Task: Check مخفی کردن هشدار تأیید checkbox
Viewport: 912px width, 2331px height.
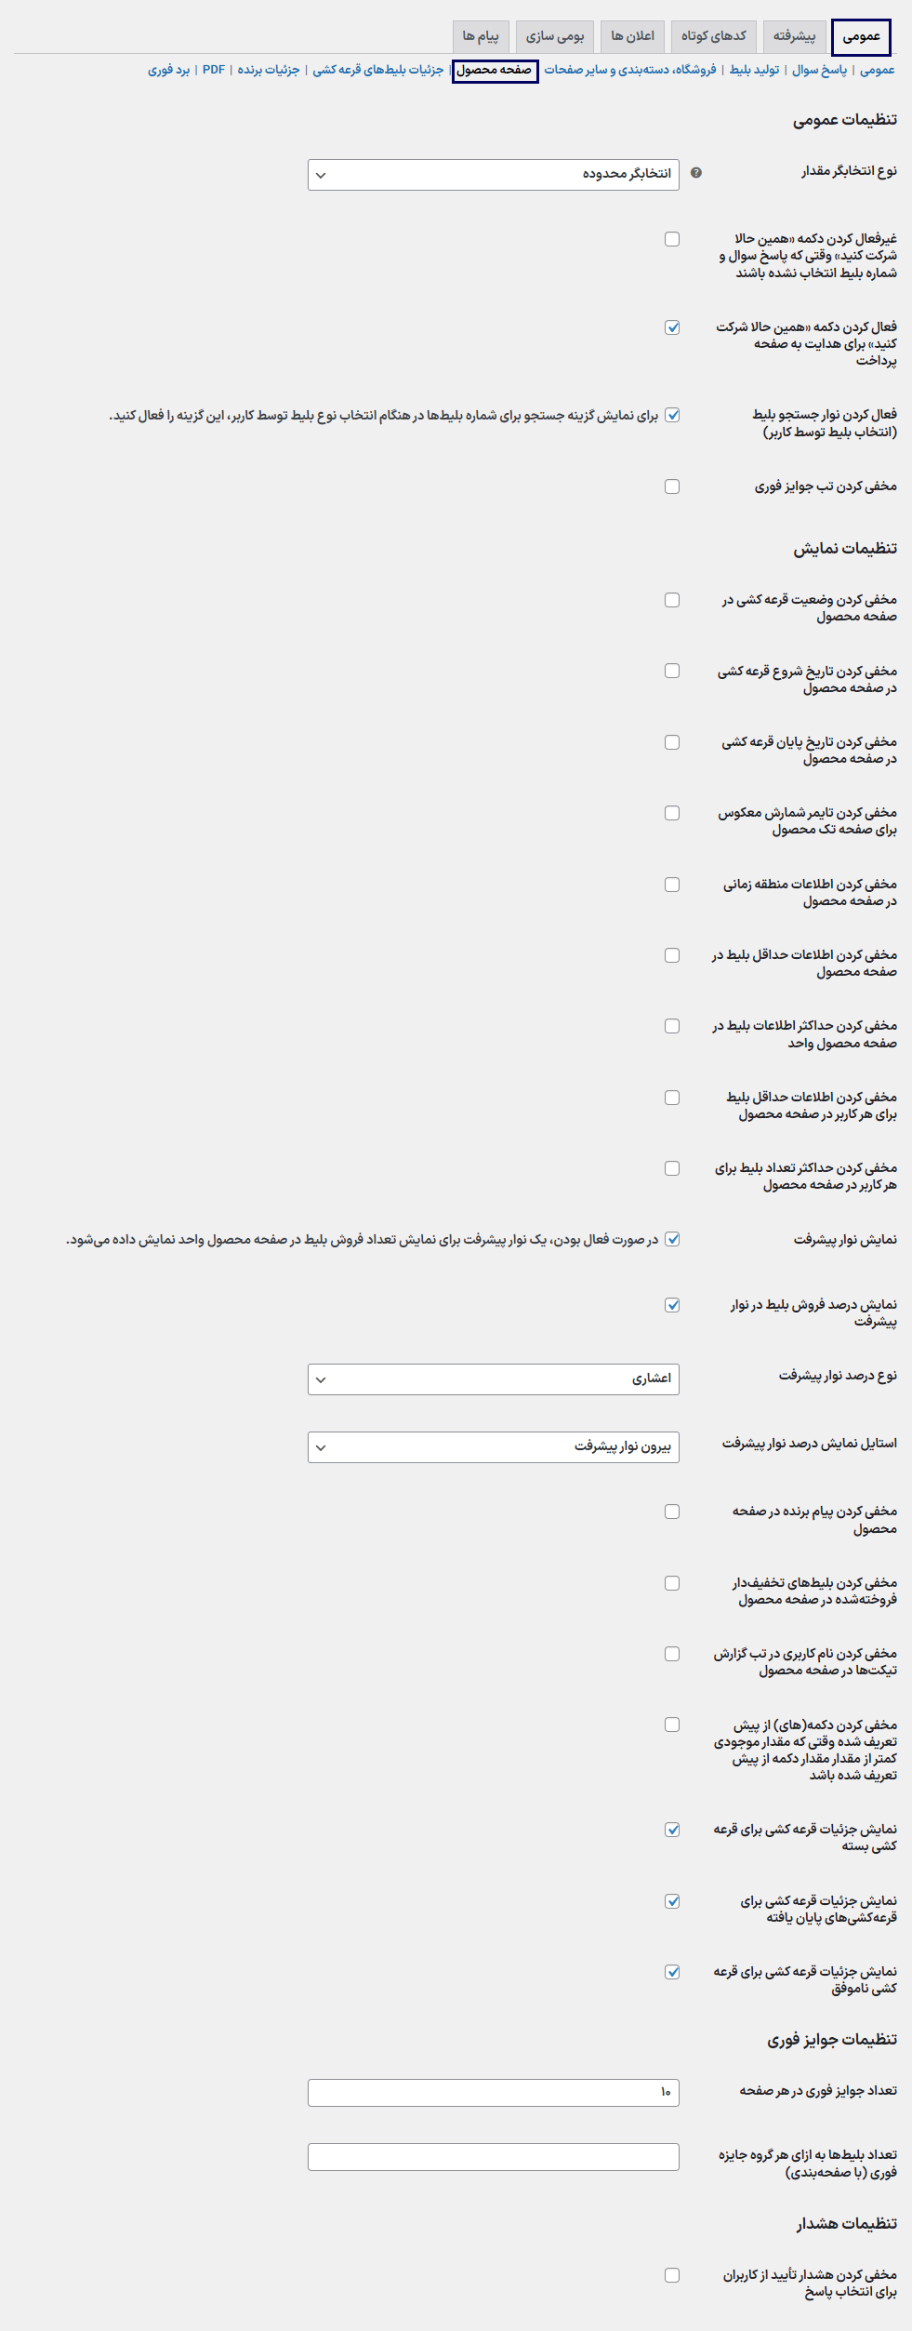Action: pyautogui.click(x=672, y=2275)
